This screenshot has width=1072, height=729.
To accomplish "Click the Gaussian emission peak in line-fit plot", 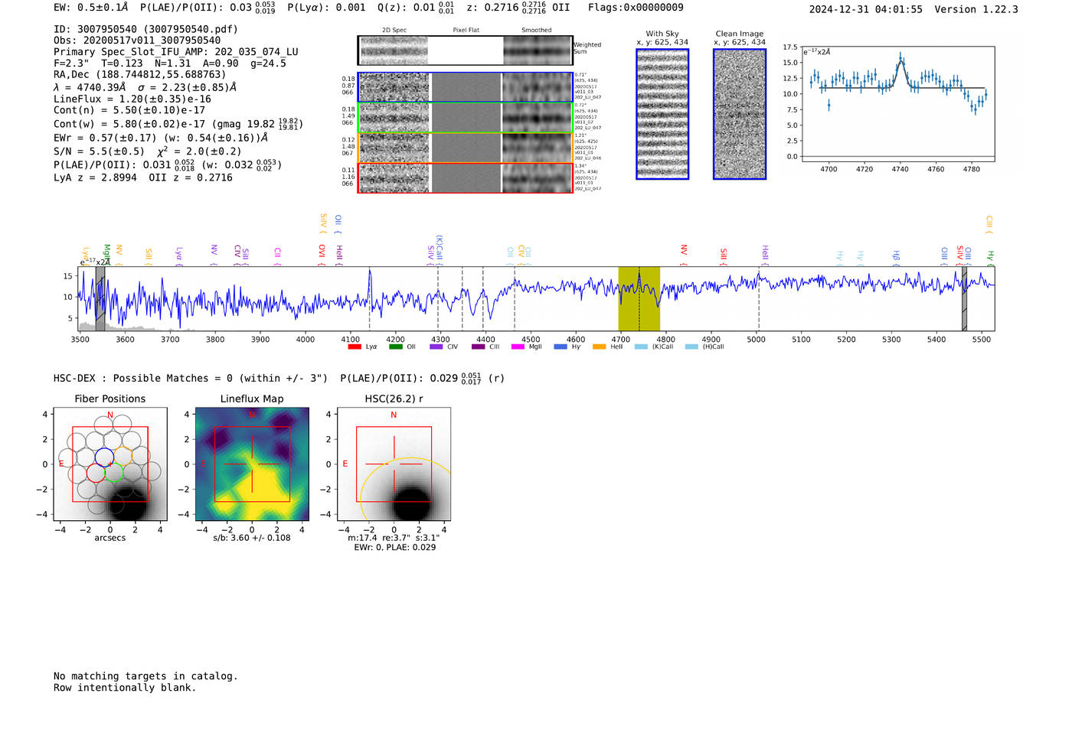I will [x=900, y=60].
